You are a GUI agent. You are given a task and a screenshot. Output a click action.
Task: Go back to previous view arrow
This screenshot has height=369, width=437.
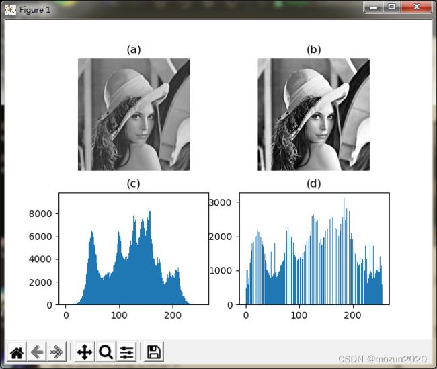tap(36, 352)
